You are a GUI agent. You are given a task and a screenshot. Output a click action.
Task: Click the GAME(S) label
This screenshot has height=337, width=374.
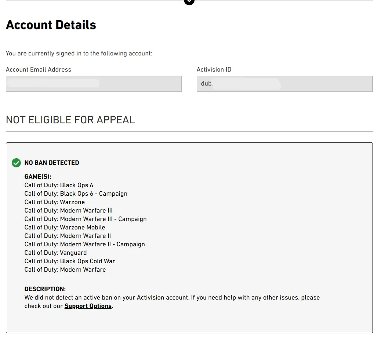(x=38, y=177)
